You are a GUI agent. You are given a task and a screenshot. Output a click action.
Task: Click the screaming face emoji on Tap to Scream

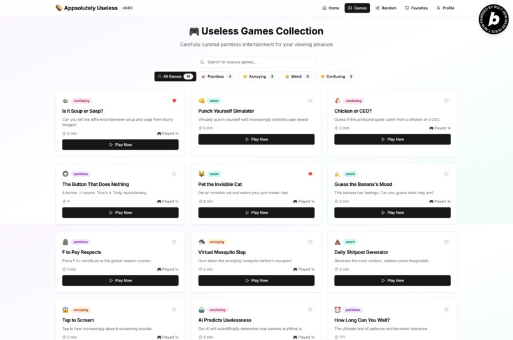coord(66,310)
